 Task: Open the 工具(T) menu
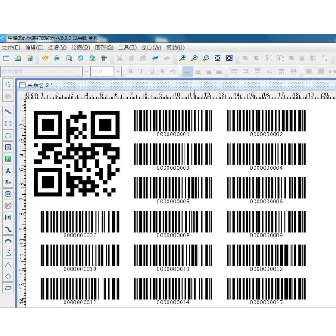coord(128,47)
